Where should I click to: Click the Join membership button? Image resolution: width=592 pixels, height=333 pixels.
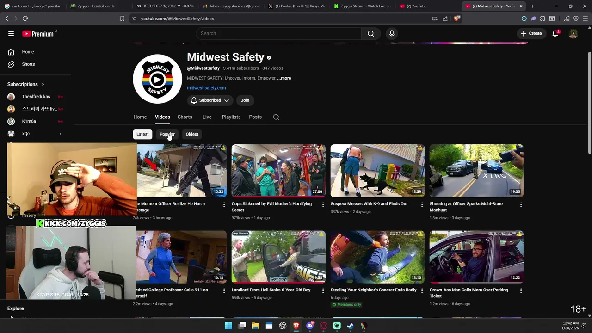245,100
